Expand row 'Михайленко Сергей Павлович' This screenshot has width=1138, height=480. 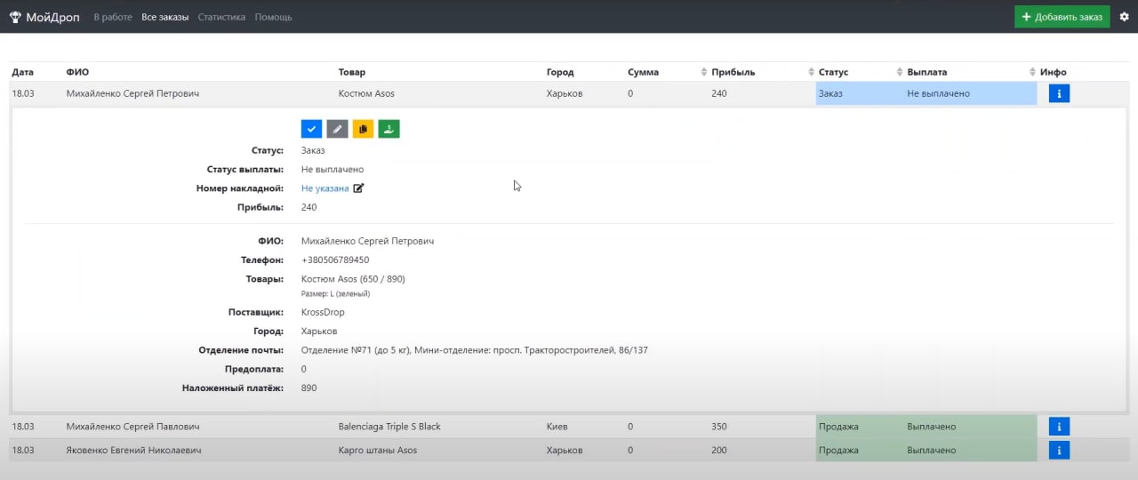click(x=132, y=427)
